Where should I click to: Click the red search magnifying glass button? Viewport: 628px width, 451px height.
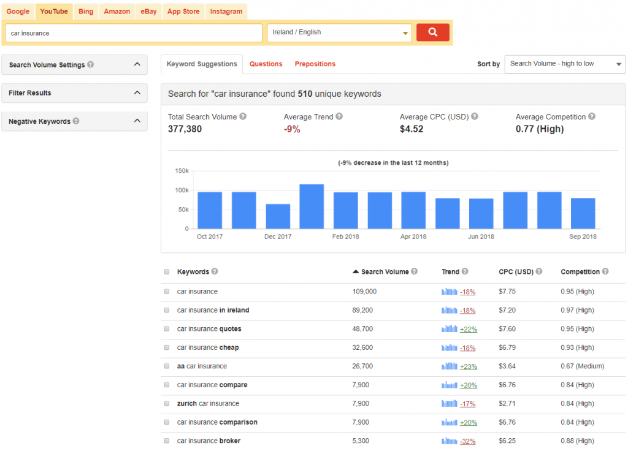[432, 32]
